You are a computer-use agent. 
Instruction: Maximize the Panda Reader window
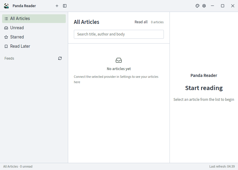click(x=222, y=6)
